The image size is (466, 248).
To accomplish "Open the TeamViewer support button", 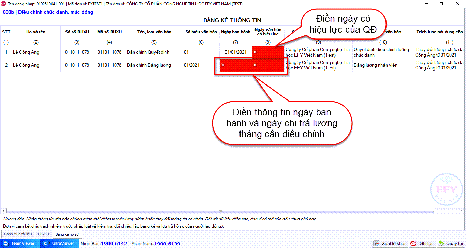I will [x=20, y=243].
